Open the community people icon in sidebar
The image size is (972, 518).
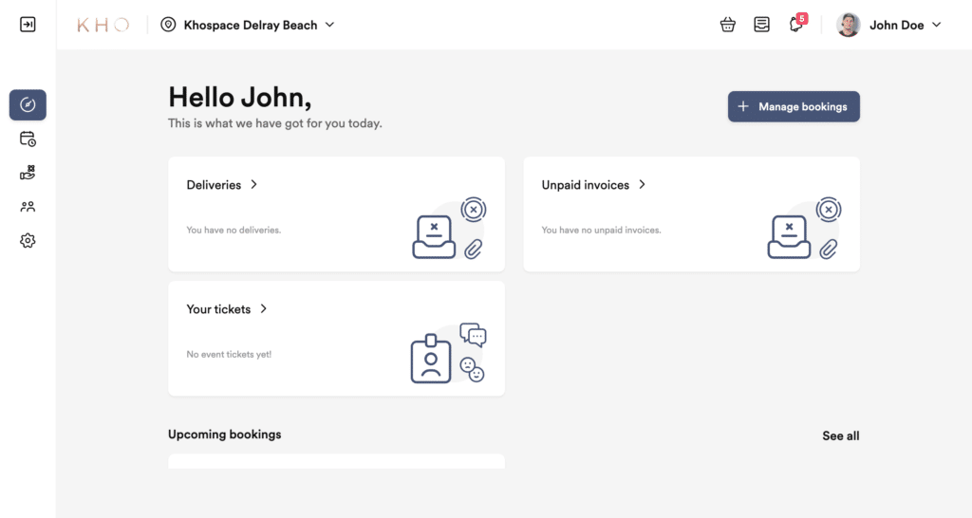pyautogui.click(x=28, y=206)
